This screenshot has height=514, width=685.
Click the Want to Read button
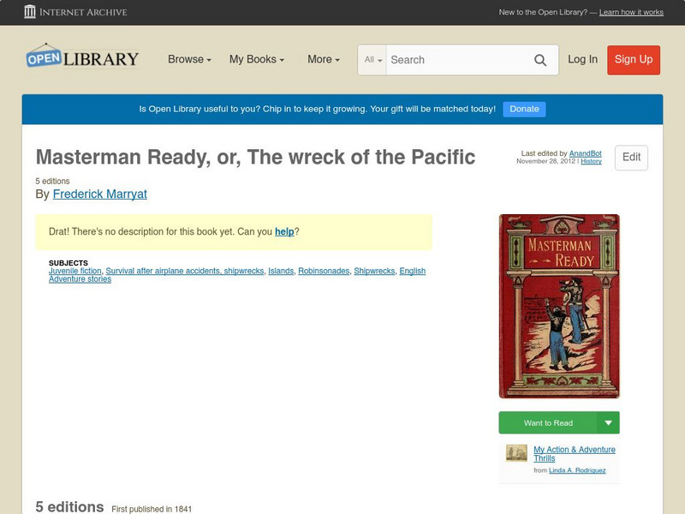point(548,422)
